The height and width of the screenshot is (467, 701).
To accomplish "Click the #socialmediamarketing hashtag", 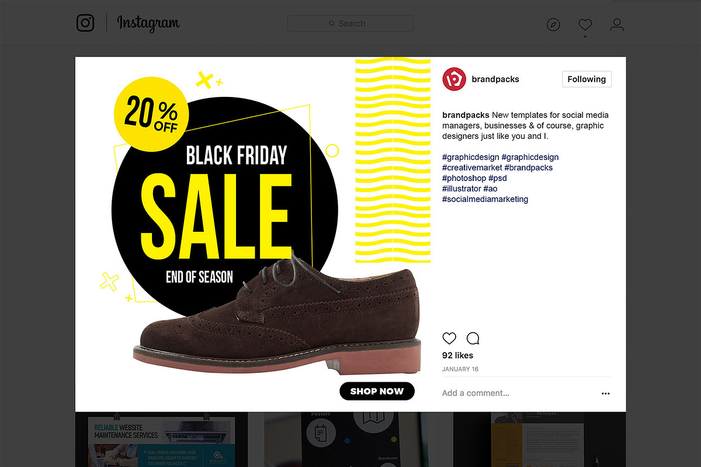I will click(x=485, y=199).
